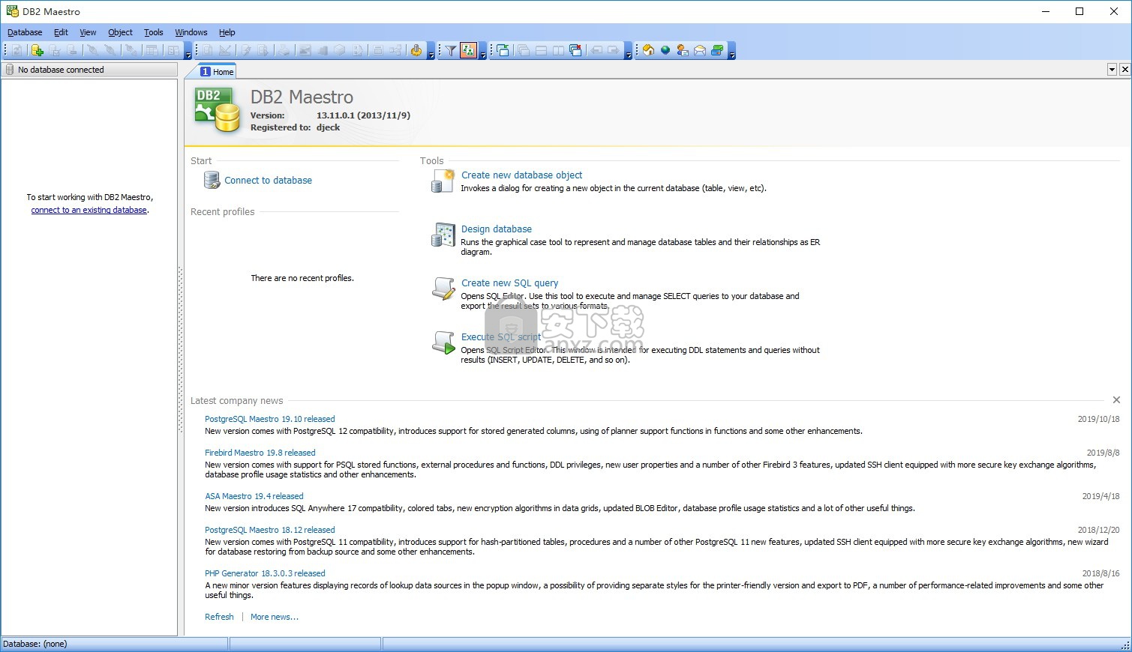This screenshot has width=1132, height=652.
Task: Click the grayed table editor toolbar icon
Action: tap(152, 50)
